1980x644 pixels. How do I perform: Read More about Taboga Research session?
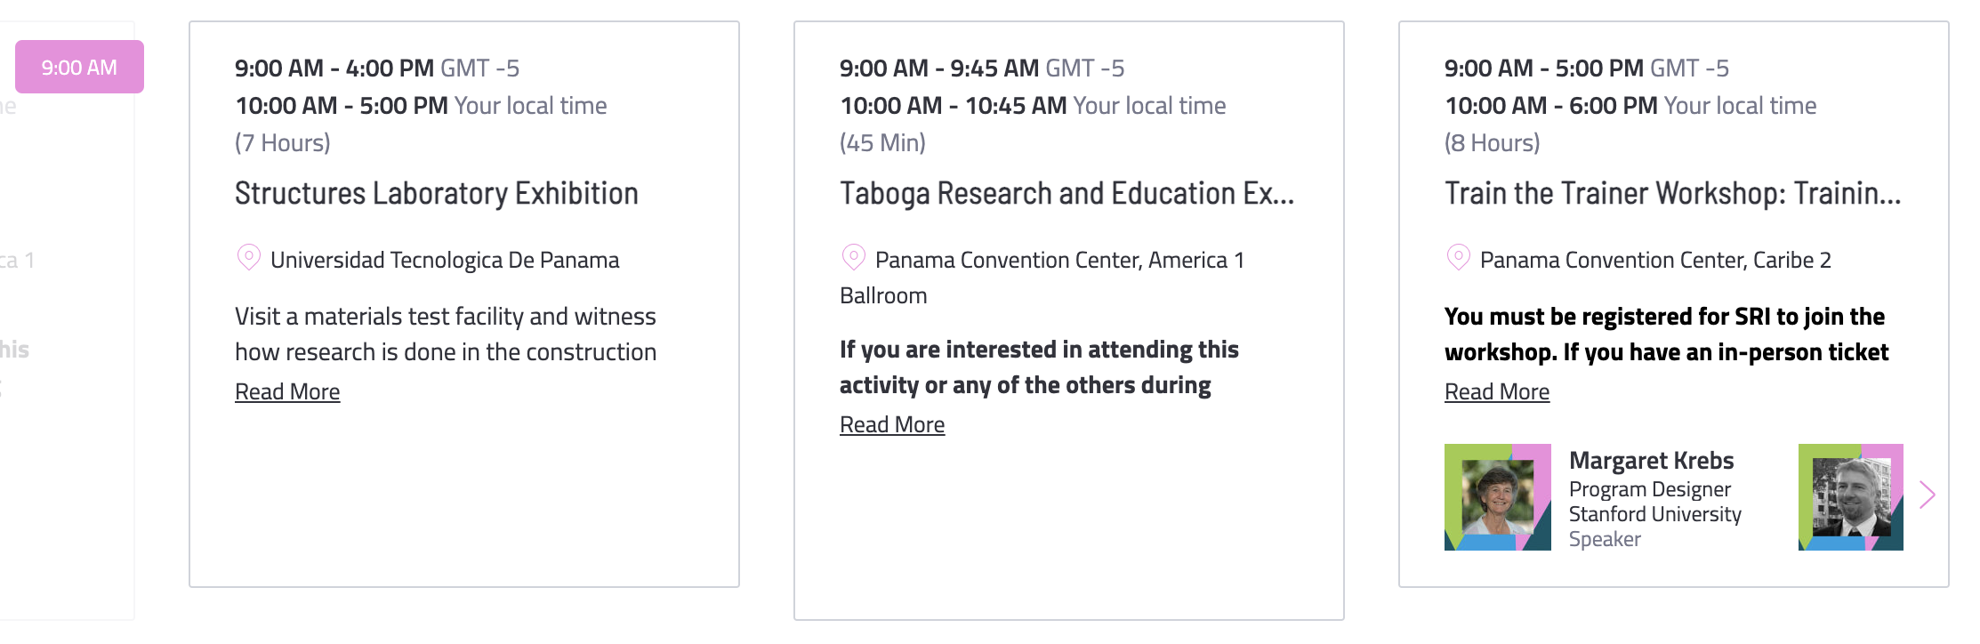pyautogui.click(x=892, y=424)
